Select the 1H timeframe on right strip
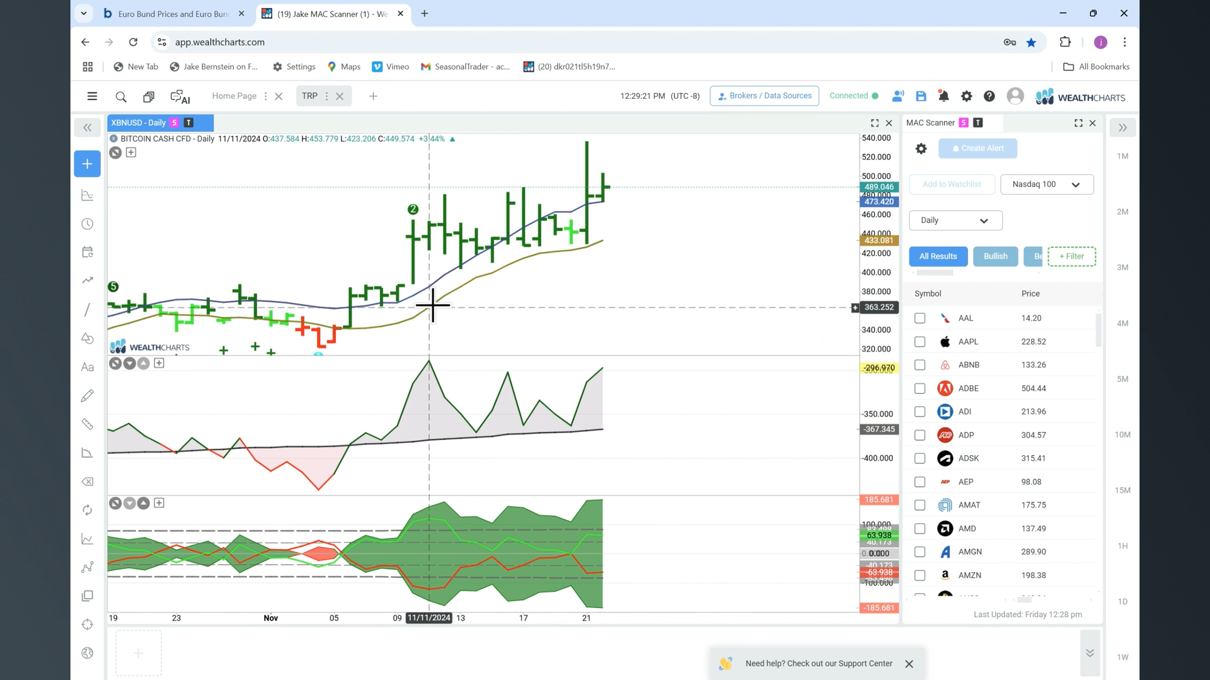The width and height of the screenshot is (1210, 680). 1122,546
